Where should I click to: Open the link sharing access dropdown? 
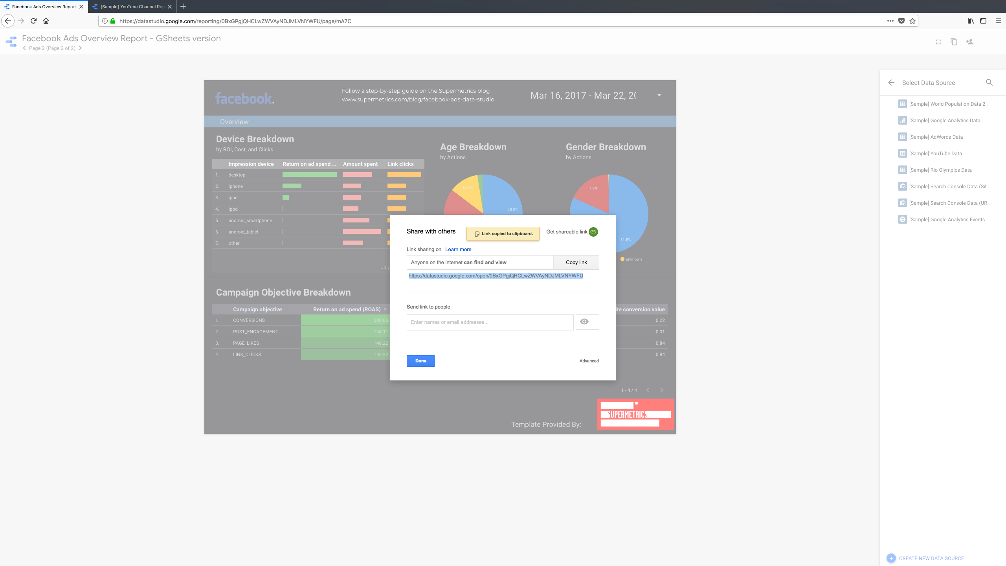point(479,262)
